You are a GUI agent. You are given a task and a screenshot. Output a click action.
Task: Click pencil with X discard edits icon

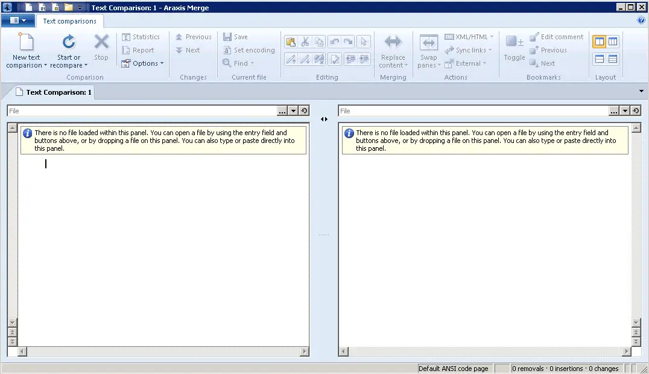click(318, 59)
